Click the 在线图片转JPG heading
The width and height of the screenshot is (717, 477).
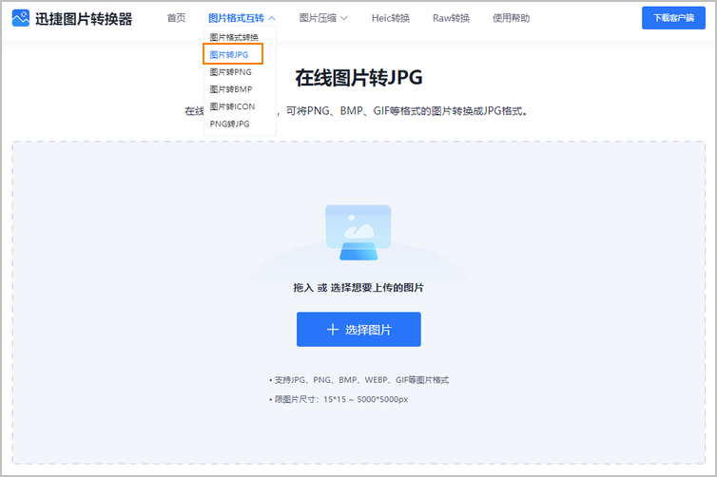tap(358, 78)
